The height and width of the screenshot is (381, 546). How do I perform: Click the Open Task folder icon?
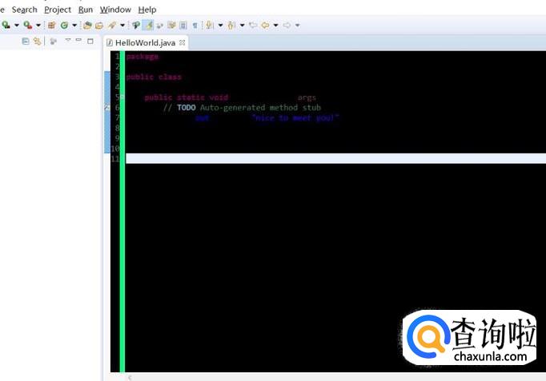pos(99,25)
